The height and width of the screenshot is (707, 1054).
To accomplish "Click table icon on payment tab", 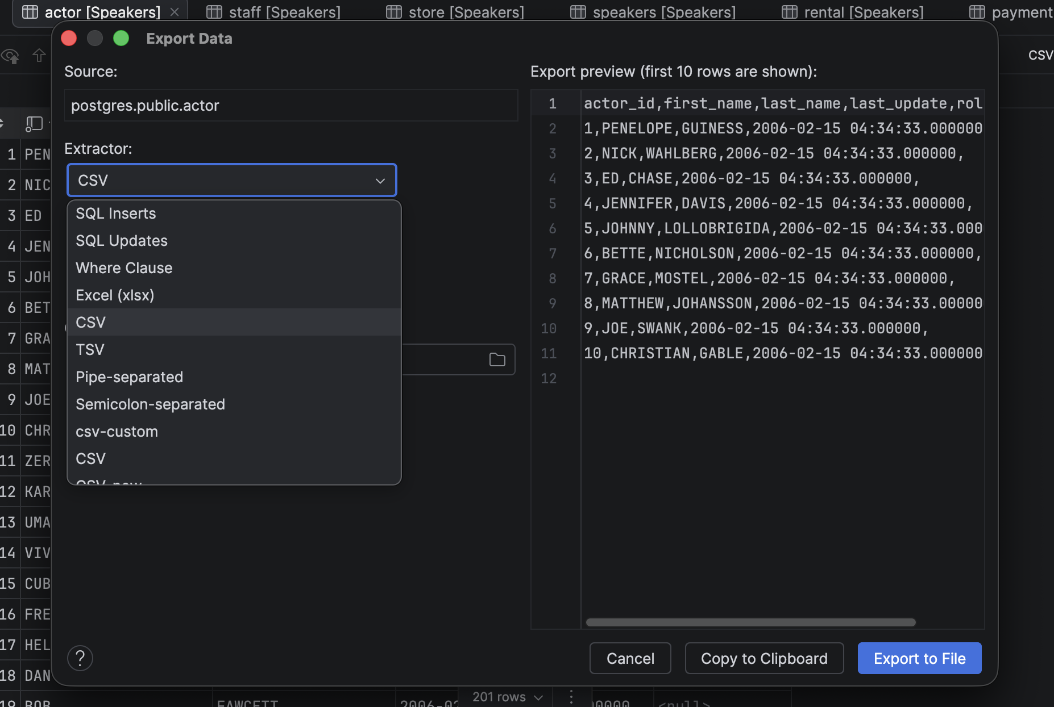I will pos(977,12).
